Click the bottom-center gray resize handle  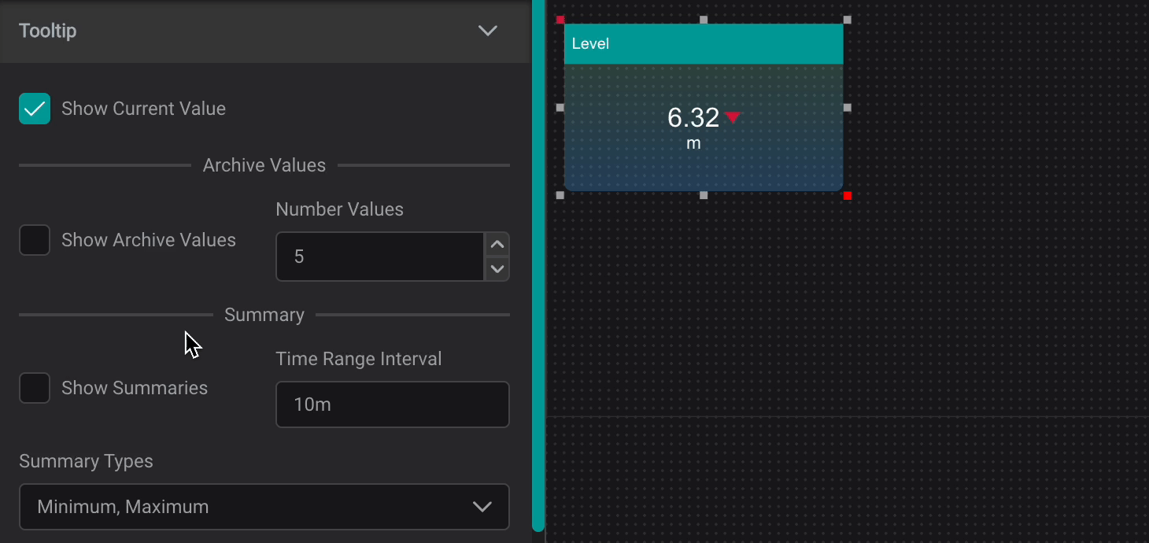704,195
